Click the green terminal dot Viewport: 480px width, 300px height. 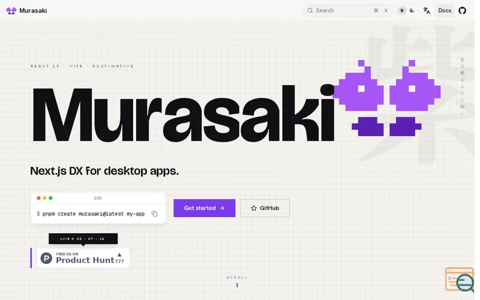coord(51,198)
